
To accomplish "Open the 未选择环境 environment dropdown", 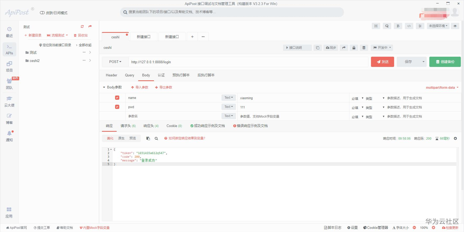I will [438, 26].
